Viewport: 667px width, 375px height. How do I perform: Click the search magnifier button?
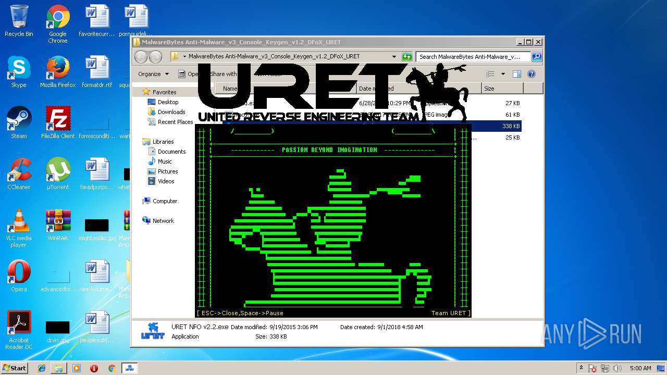coord(536,56)
